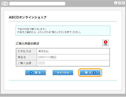Click the browser forward arrow icon
The image size is (126, 97).
6,3
